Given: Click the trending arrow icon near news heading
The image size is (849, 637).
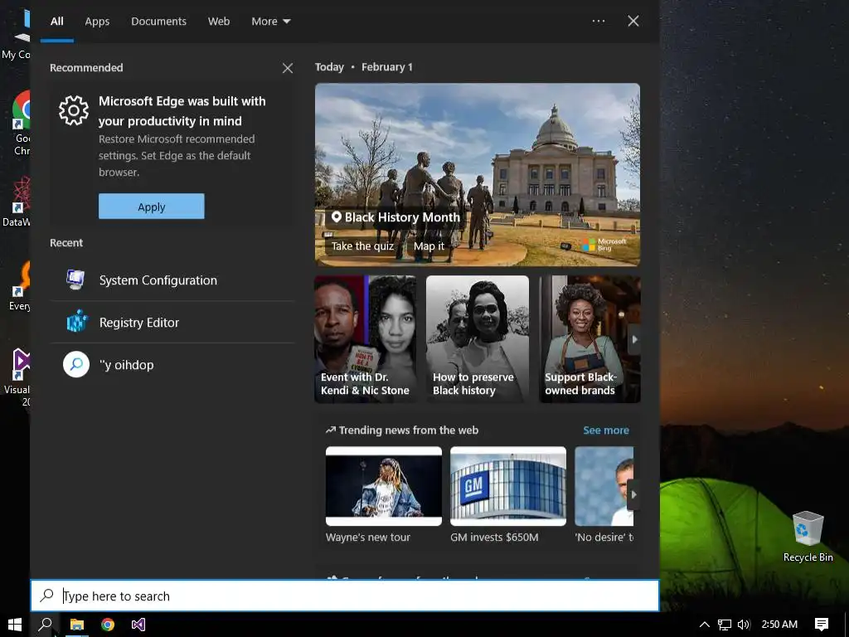Looking at the screenshot, I should 330,430.
